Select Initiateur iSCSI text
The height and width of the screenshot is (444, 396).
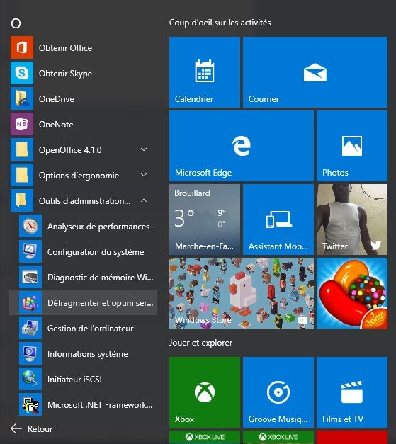point(74,379)
